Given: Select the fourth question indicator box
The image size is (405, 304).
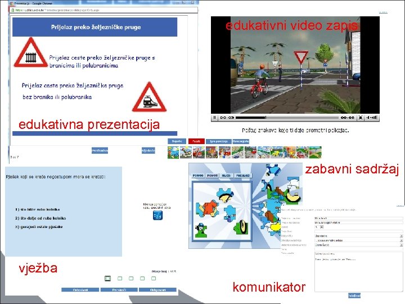Looking at the screenshot, I should pos(142,279).
